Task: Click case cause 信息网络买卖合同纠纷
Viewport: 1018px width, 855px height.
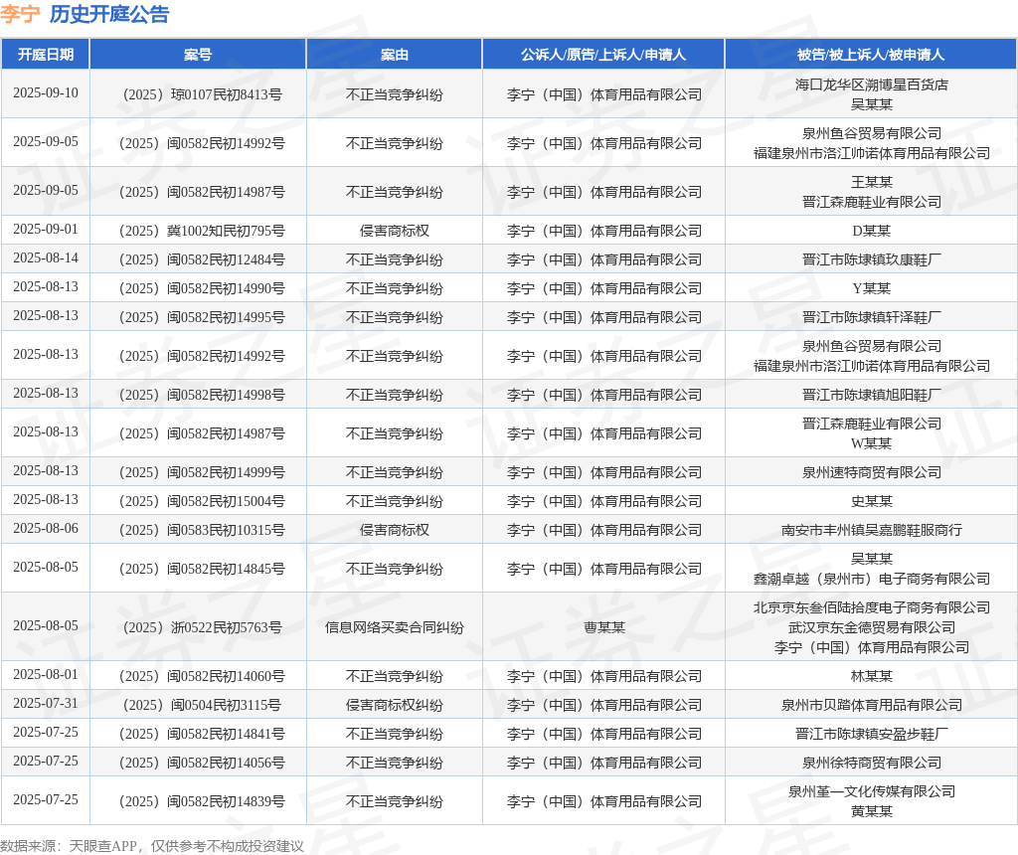Action: [394, 627]
